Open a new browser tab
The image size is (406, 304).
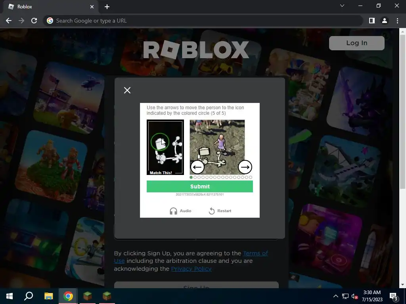(107, 7)
